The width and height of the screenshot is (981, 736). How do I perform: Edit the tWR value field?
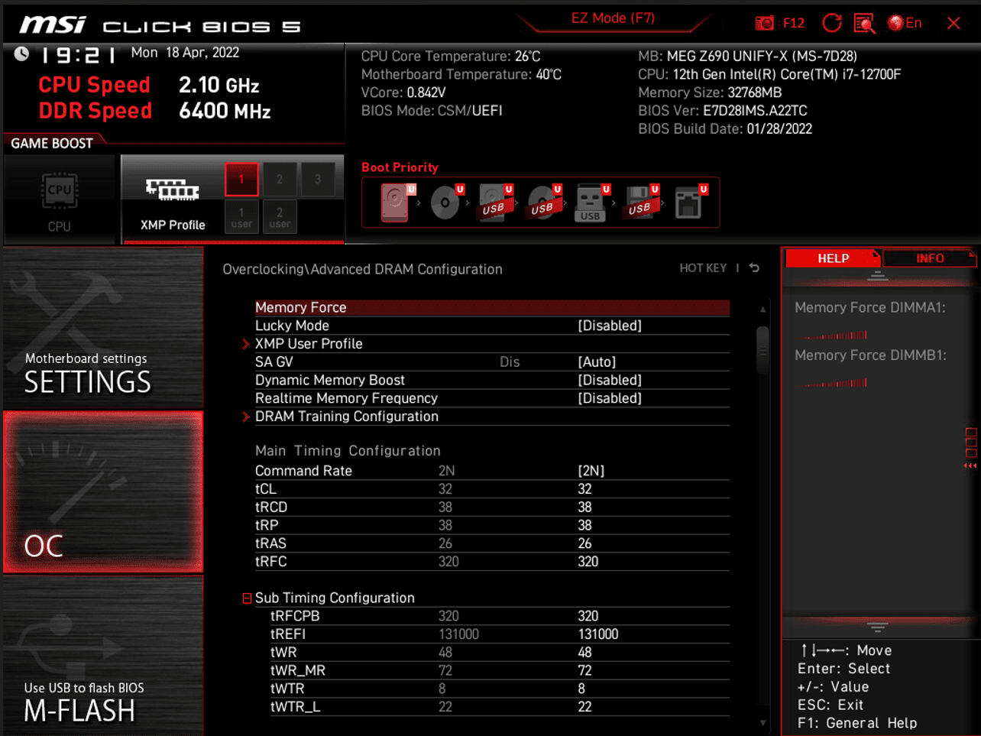point(584,653)
